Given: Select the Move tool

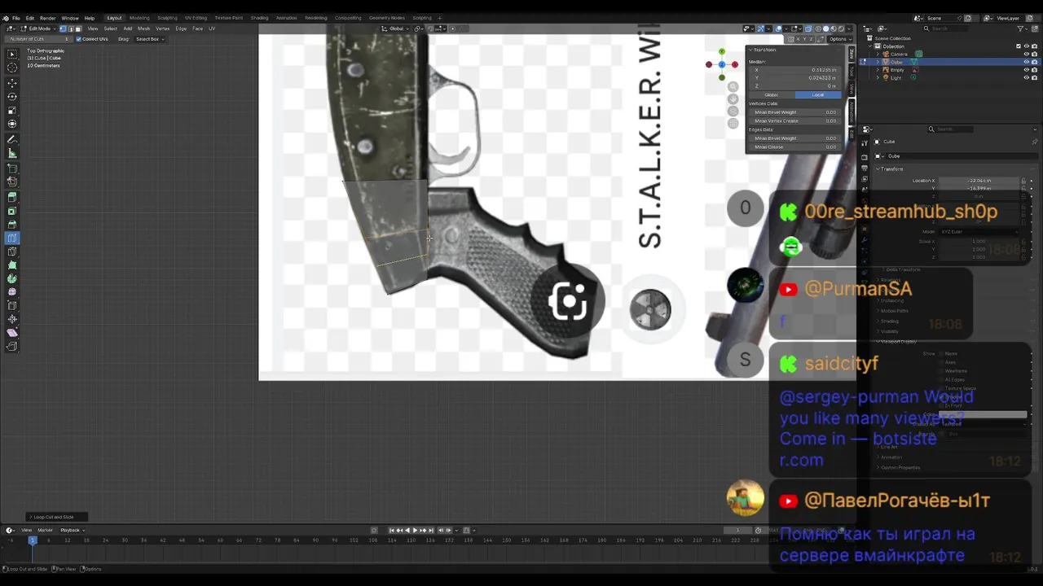Looking at the screenshot, I should point(12,83).
